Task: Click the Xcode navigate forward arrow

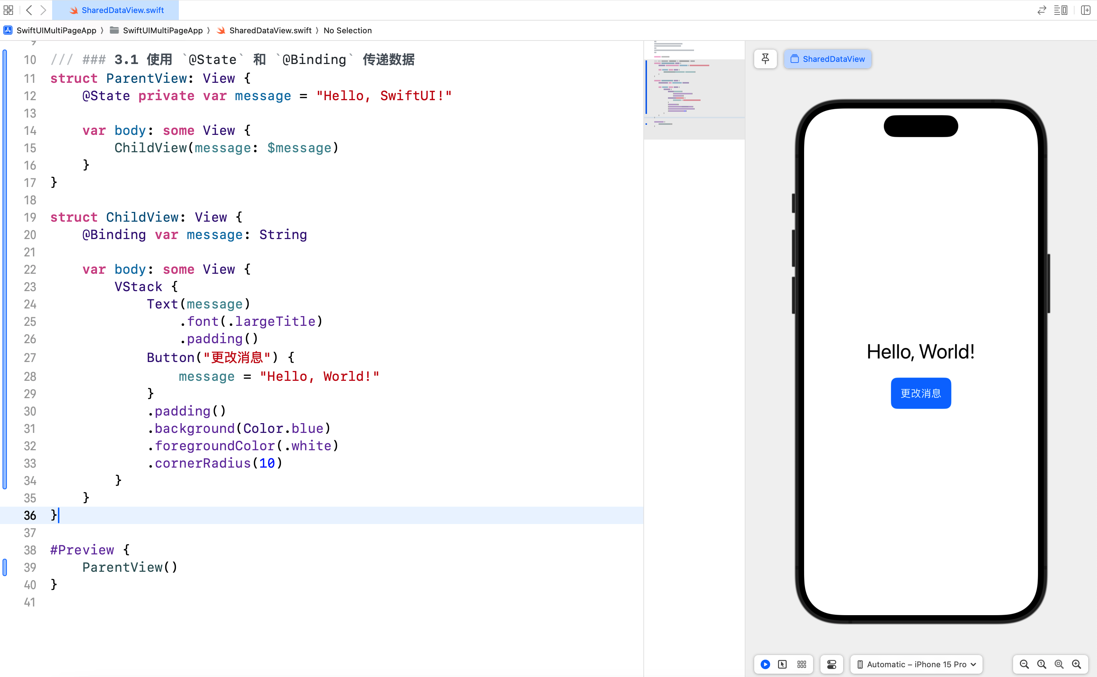Action: [x=43, y=9]
